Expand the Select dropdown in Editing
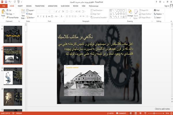 point(158,18)
